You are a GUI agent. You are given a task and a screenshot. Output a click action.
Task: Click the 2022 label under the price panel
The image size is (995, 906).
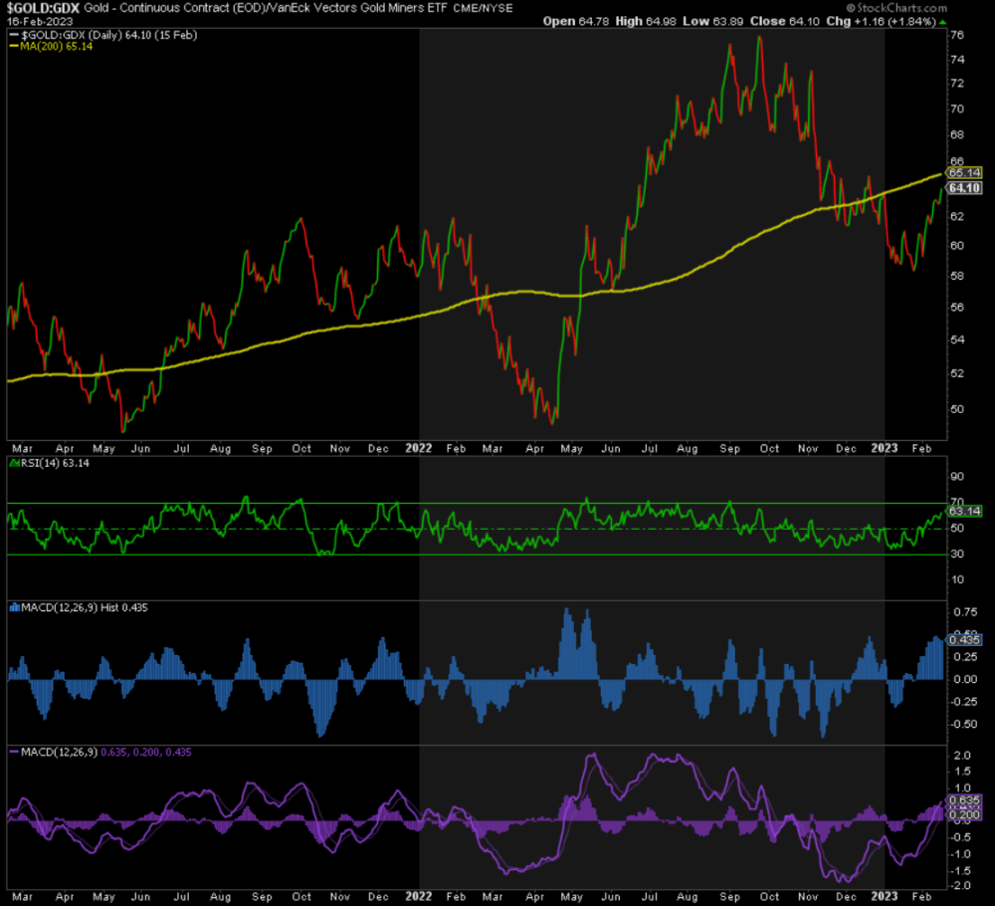tap(419, 448)
